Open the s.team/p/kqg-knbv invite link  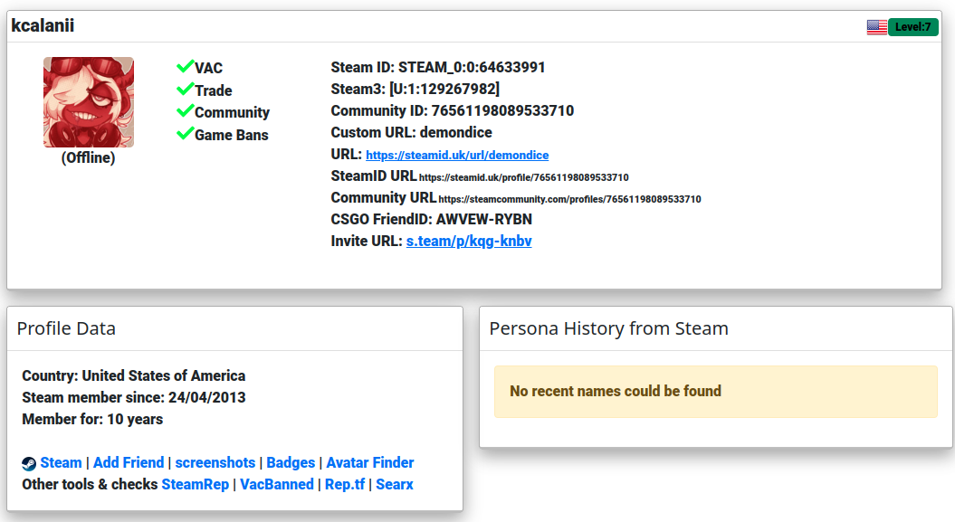(469, 241)
